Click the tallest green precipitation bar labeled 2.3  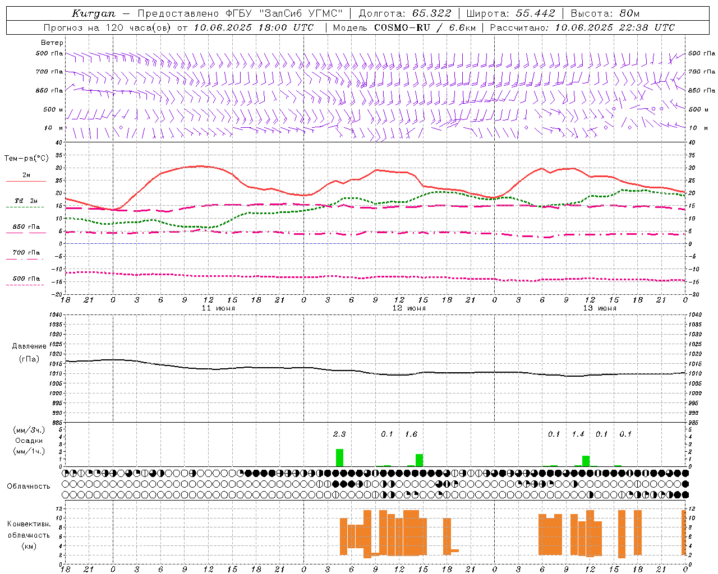point(339,457)
